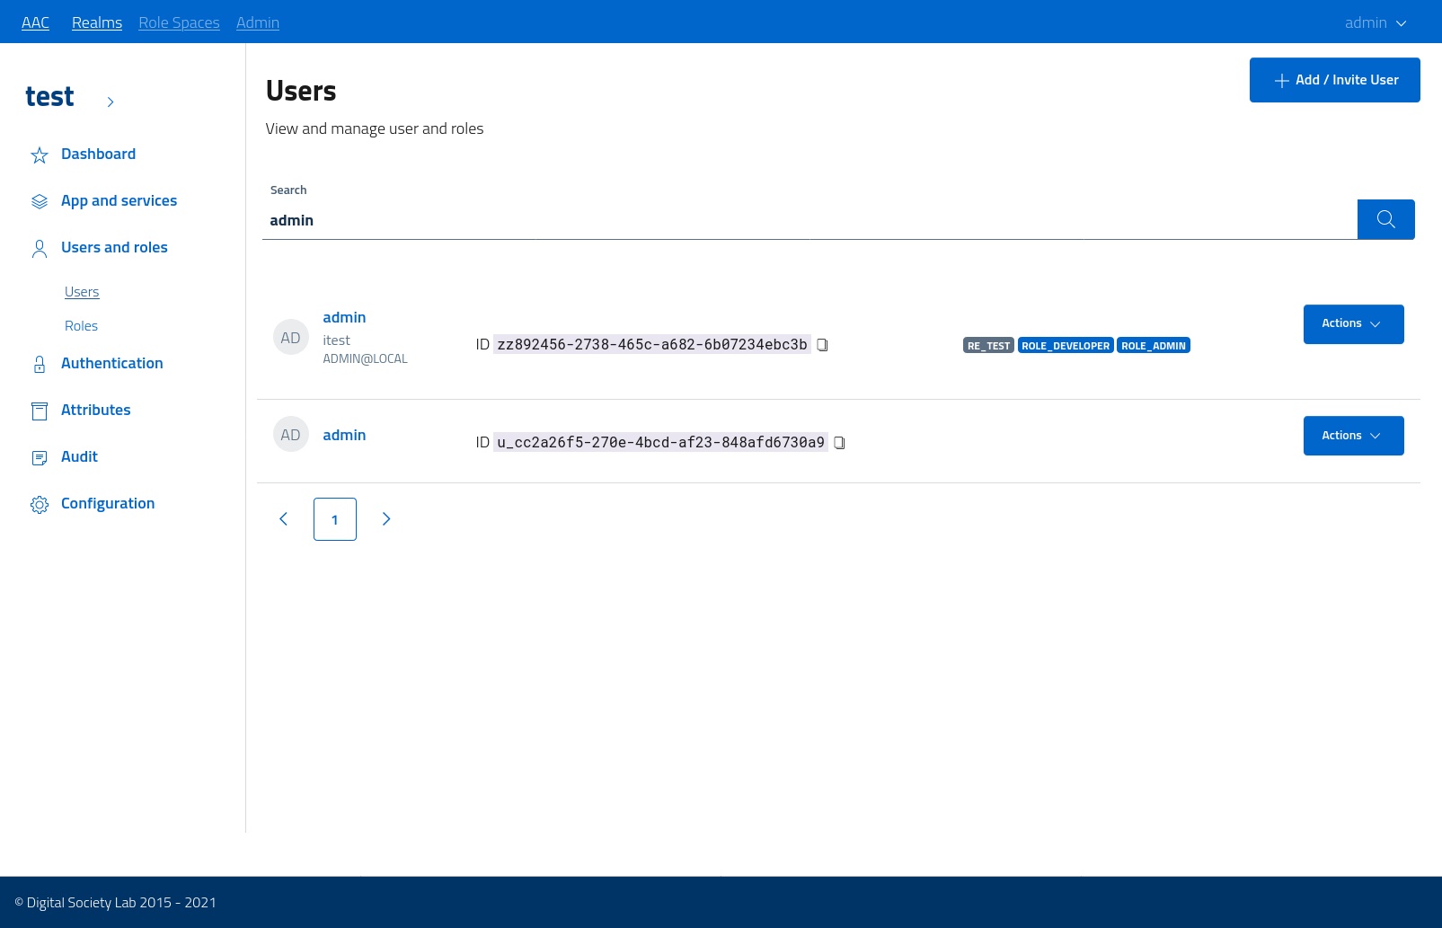Open the Authentication link
The height and width of the screenshot is (928, 1442).
(112, 364)
